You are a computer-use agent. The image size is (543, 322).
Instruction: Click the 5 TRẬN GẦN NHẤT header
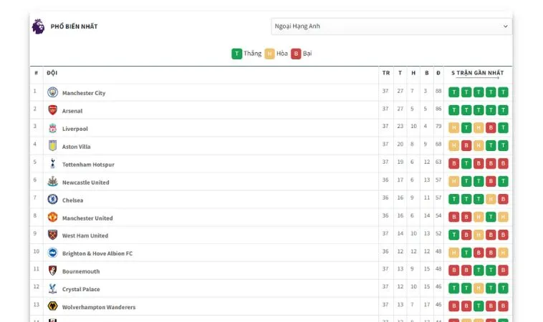pos(477,73)
